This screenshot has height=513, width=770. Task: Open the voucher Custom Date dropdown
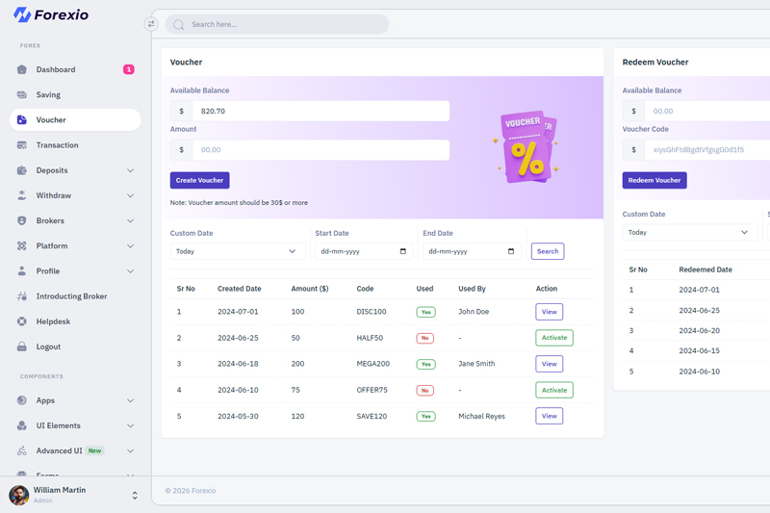(237, 251)
